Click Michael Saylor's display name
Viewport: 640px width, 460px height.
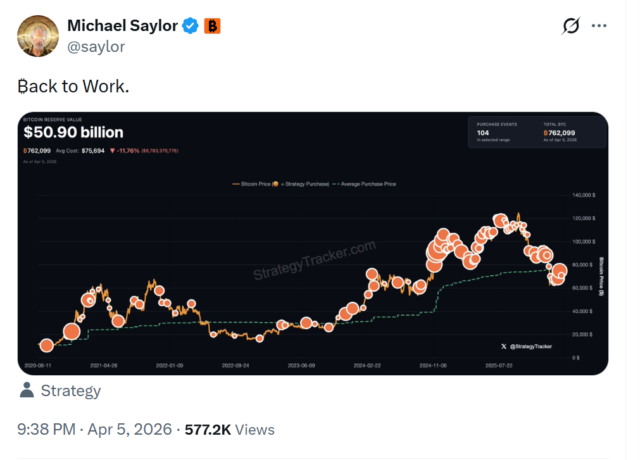pos(123,25)
